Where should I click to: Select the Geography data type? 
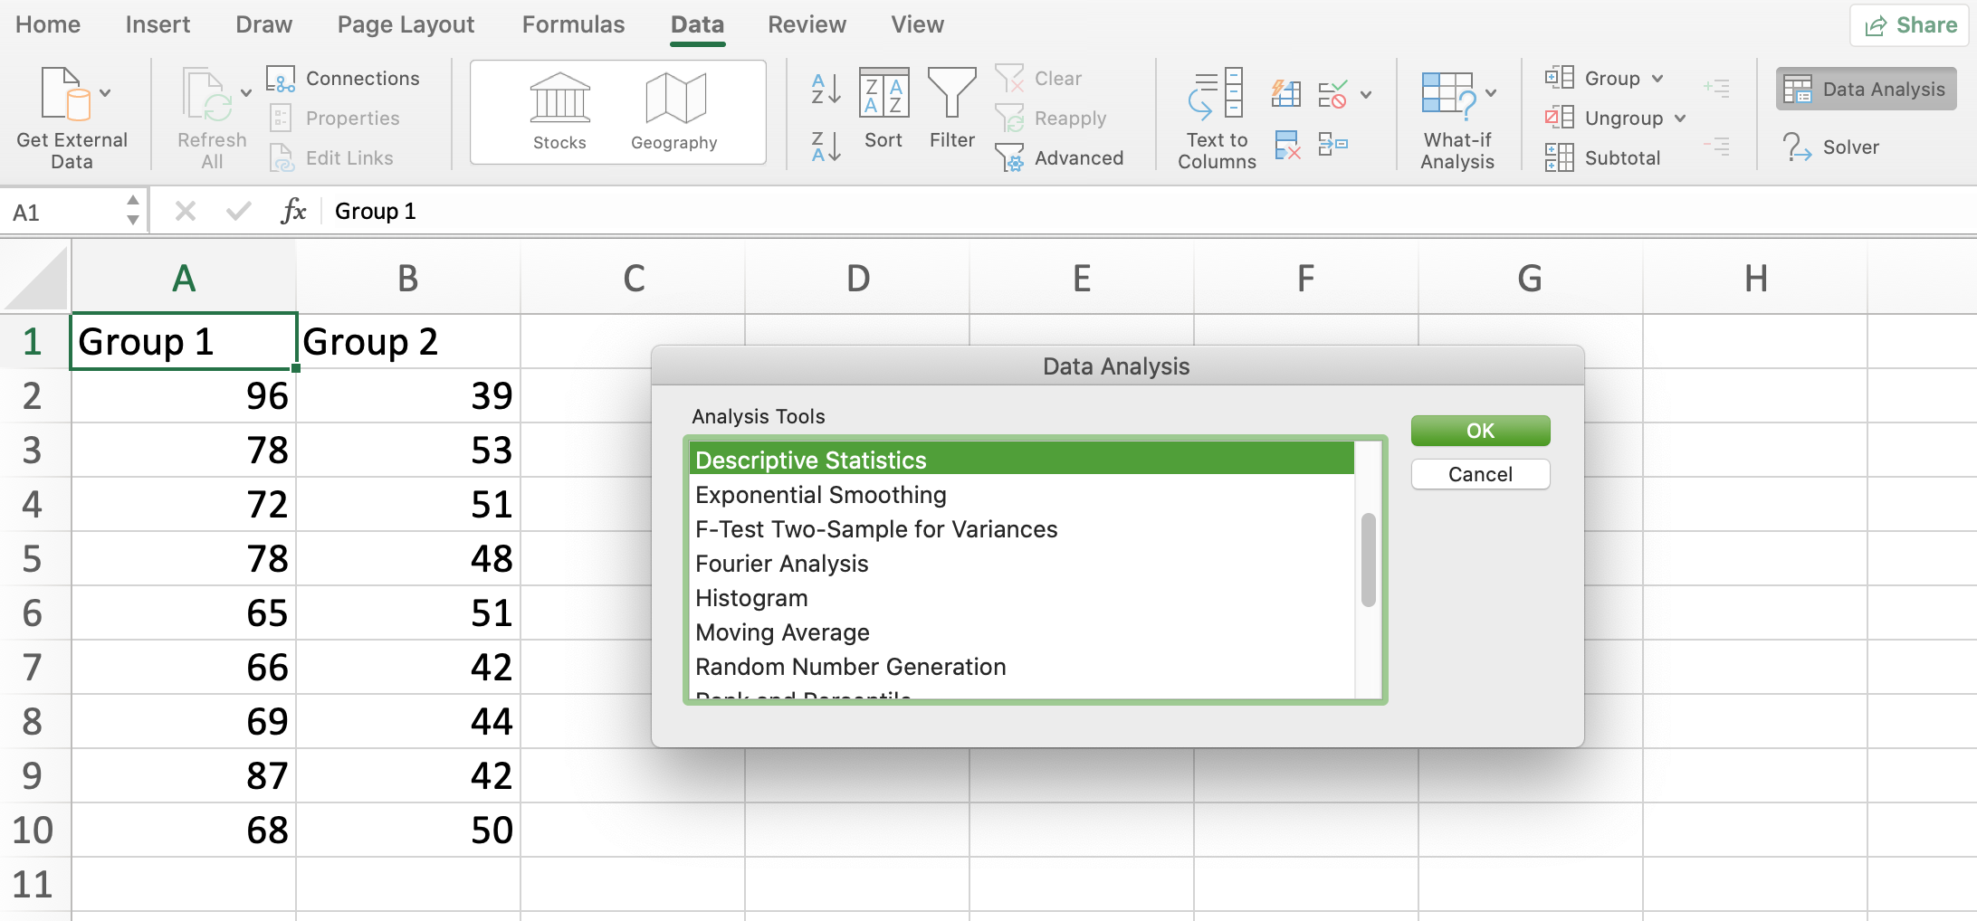pyautogui.click(x=674, y=112)
